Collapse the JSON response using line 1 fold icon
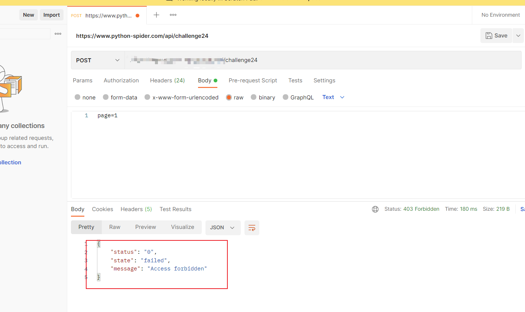Screen dimensions: 525x312 point(98,244)
